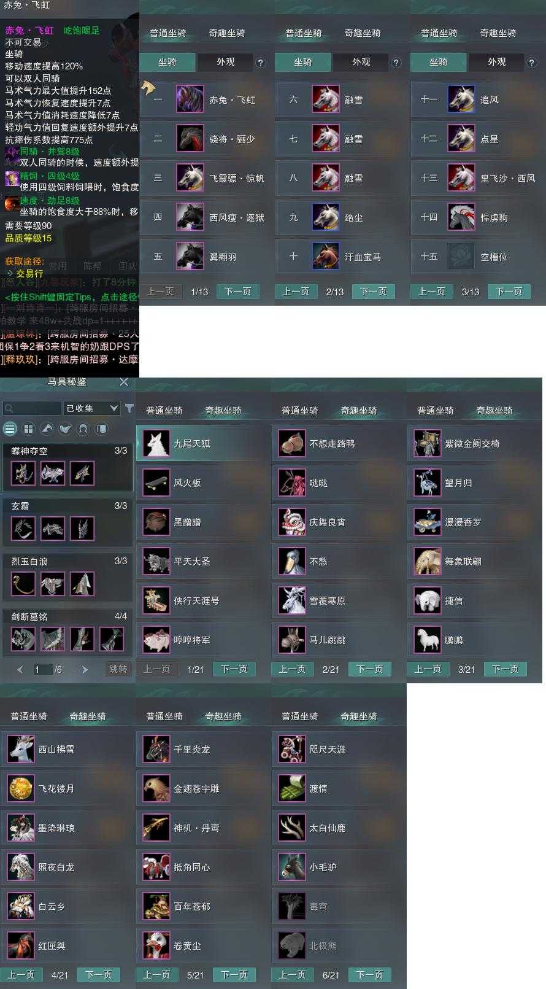Screen dimensions: 546x989
Task: Switch to grid view icon in 马具秘鉴
Action: pos(28,429)
